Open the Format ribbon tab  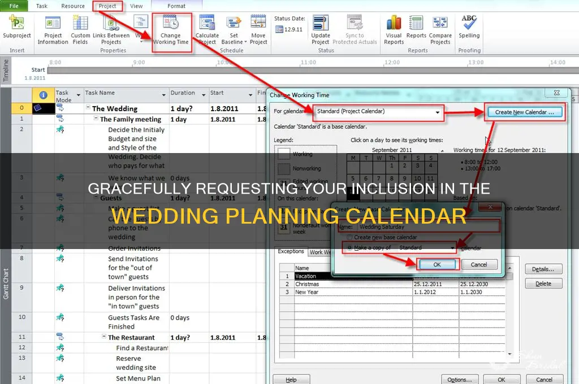(176, 6)
